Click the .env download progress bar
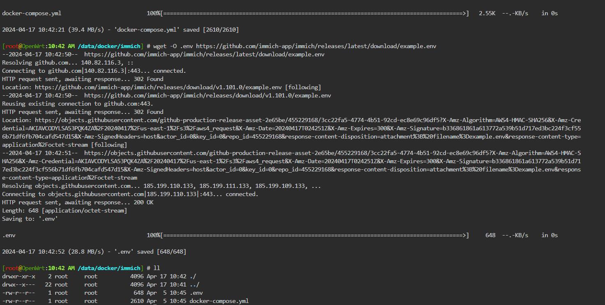The height and width of the screenshot is (305, 605). 314,235
